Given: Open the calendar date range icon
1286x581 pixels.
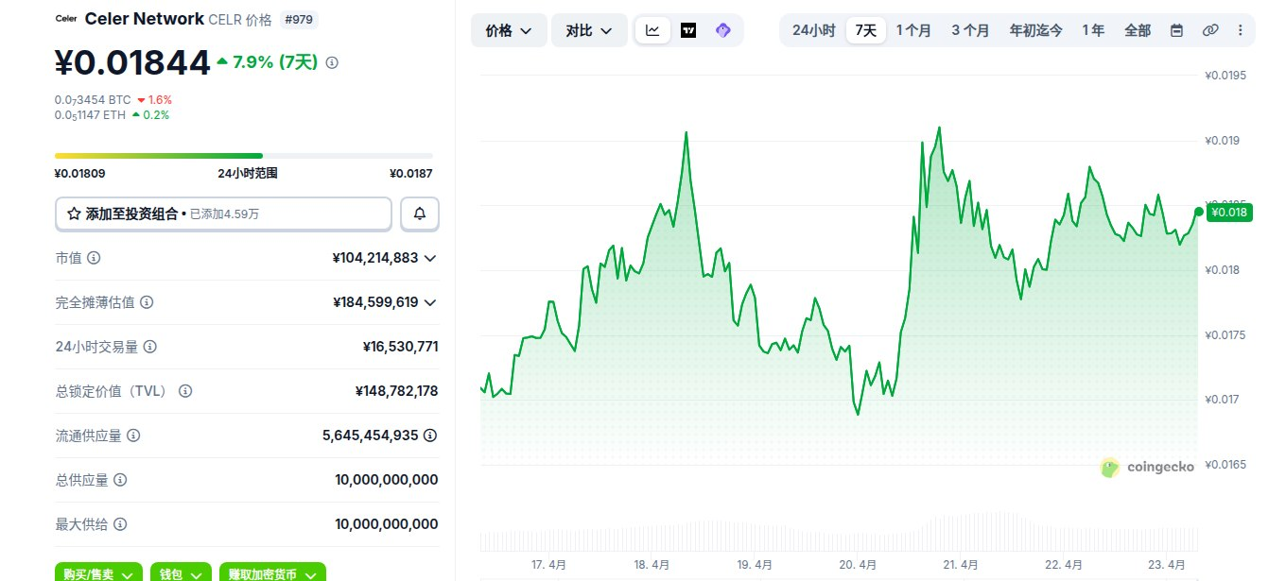Looking at the screenshot, I should coord(1176,30).
